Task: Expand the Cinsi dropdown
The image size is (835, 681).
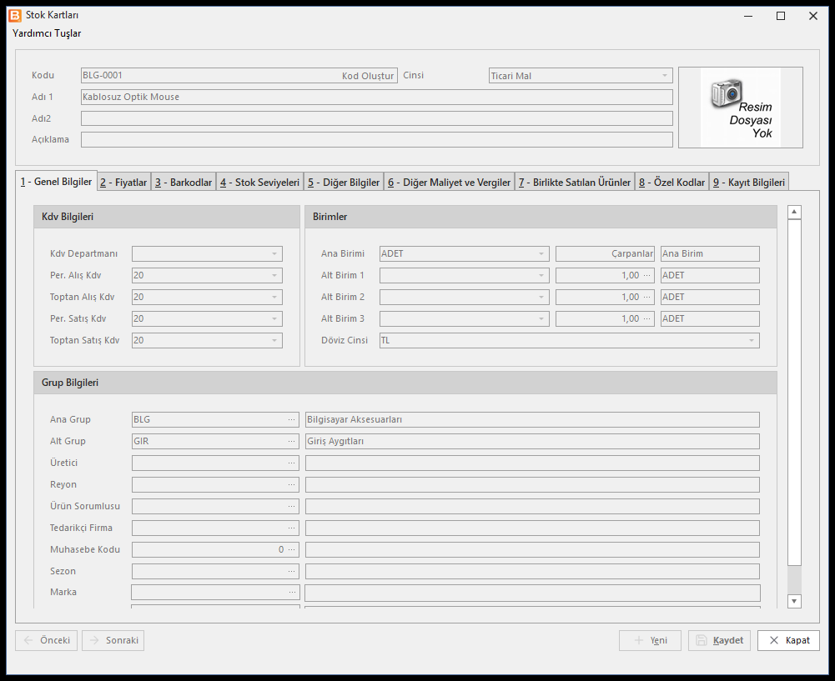Action: tap(665, 76)
